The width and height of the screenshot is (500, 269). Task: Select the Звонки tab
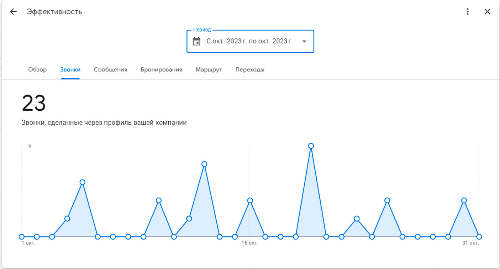coord(70,70)
